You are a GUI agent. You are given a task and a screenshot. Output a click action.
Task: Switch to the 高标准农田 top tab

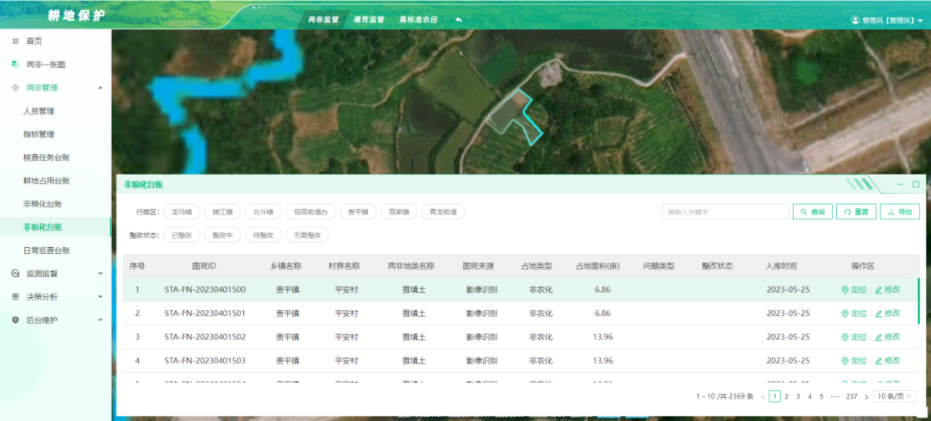[x=418, y=19]
